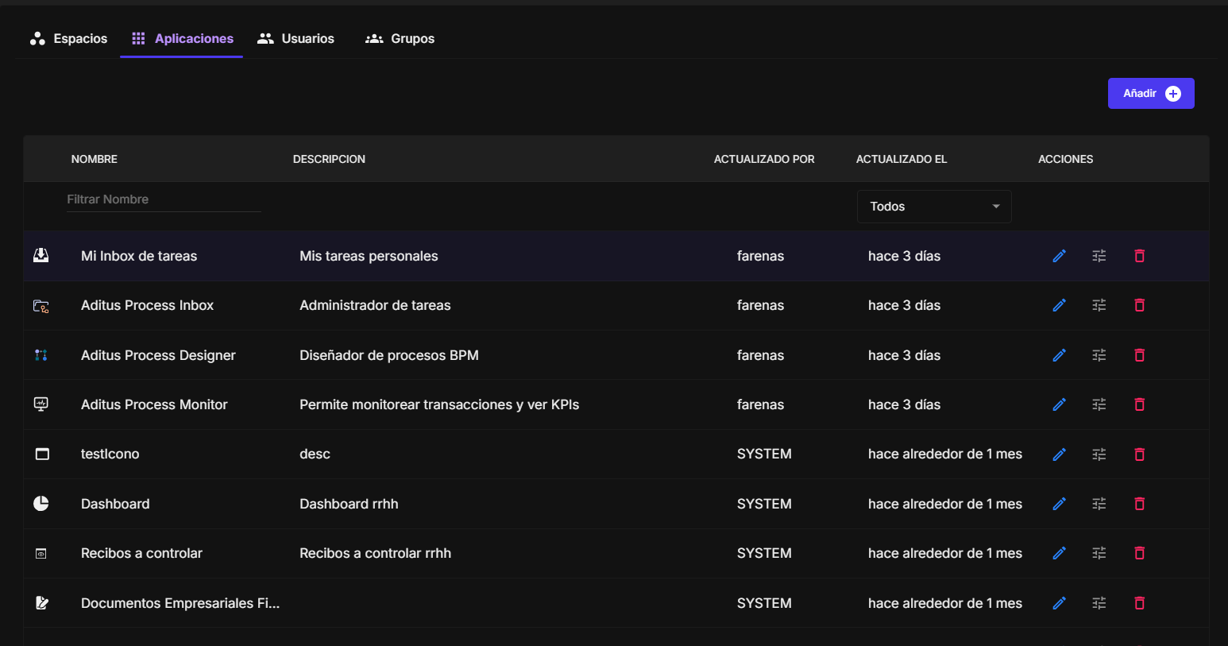Screen dimensions: 1228x646
Task: Click the Recibos a controlar rrhh description
Action: pyautogui.click(x=375, y=553)
